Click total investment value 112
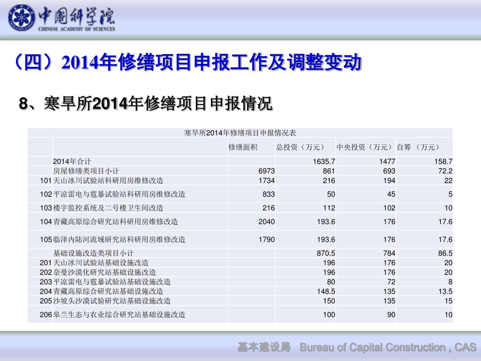Viewport: 481px width, 361px height. point(329,208)
